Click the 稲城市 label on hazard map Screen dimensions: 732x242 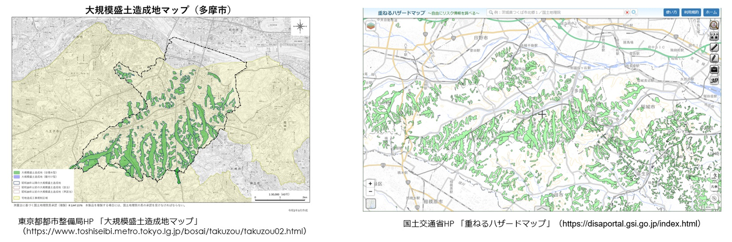[649, 107]
